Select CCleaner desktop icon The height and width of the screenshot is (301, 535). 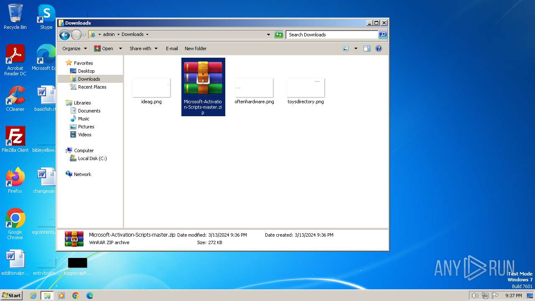click(x=15, y=98)
